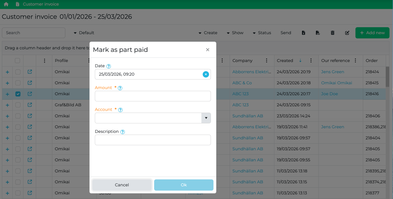Click the help icon next to Description
The height and width of the screenshot is (199, 393).
click(123, 132)
